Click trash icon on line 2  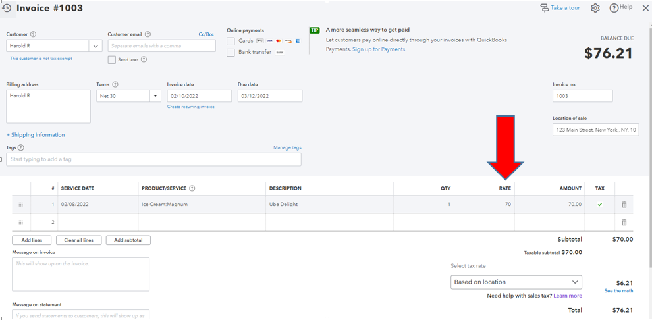tap(624, 223)
